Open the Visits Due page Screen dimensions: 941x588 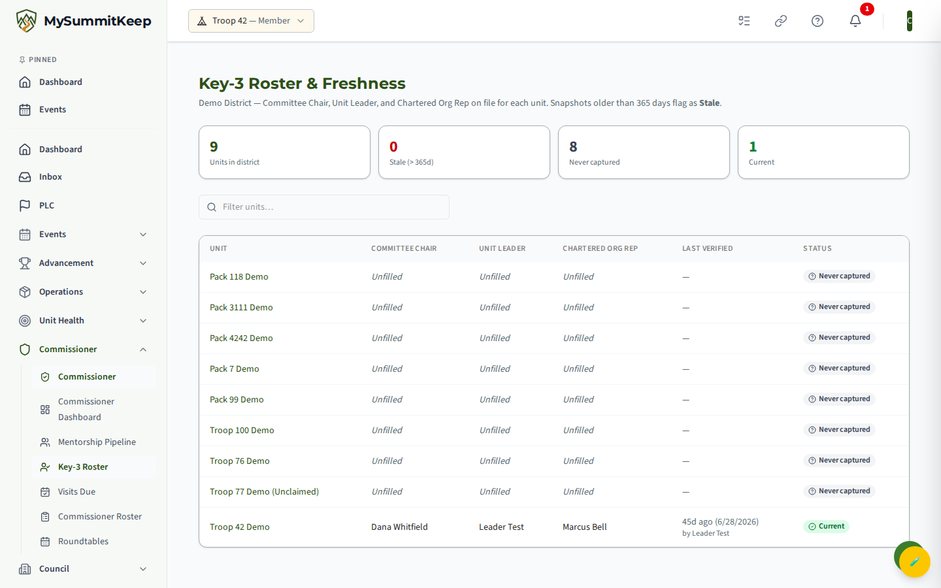pos(94,492)
